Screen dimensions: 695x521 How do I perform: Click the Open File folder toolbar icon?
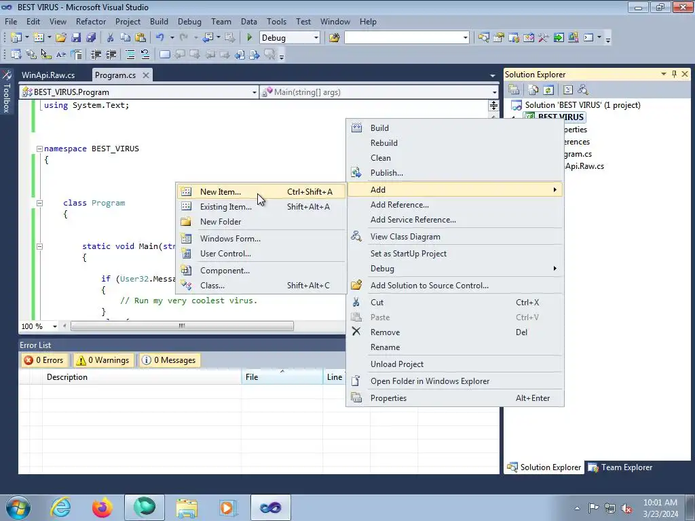(61, 38)
